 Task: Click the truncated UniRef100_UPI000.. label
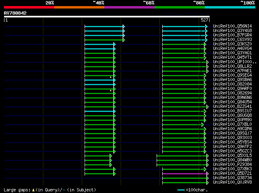(235, 62)
